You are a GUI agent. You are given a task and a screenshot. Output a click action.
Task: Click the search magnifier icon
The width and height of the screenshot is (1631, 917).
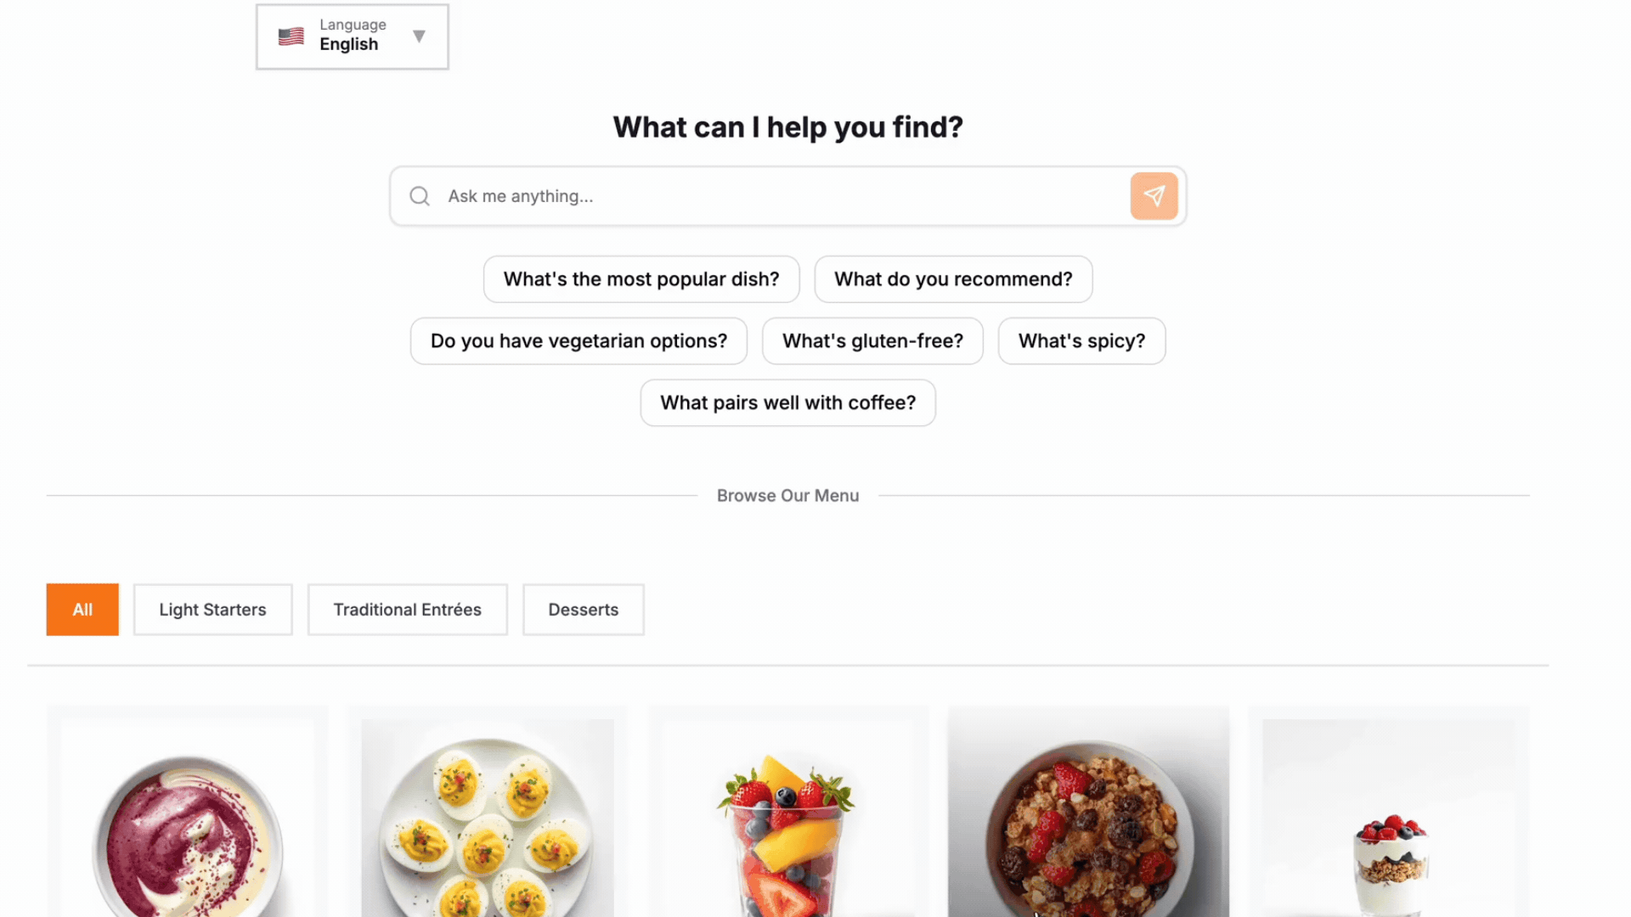(x=419, y=196)
